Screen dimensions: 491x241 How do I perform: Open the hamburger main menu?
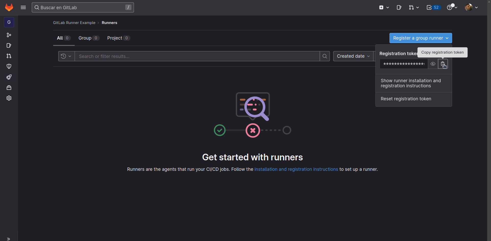coord(23,7)
